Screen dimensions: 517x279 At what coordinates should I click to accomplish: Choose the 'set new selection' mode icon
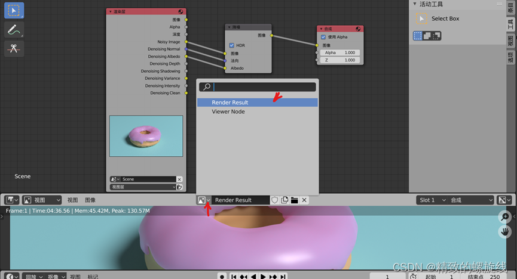pyautogui.click(x=418, y=36)
